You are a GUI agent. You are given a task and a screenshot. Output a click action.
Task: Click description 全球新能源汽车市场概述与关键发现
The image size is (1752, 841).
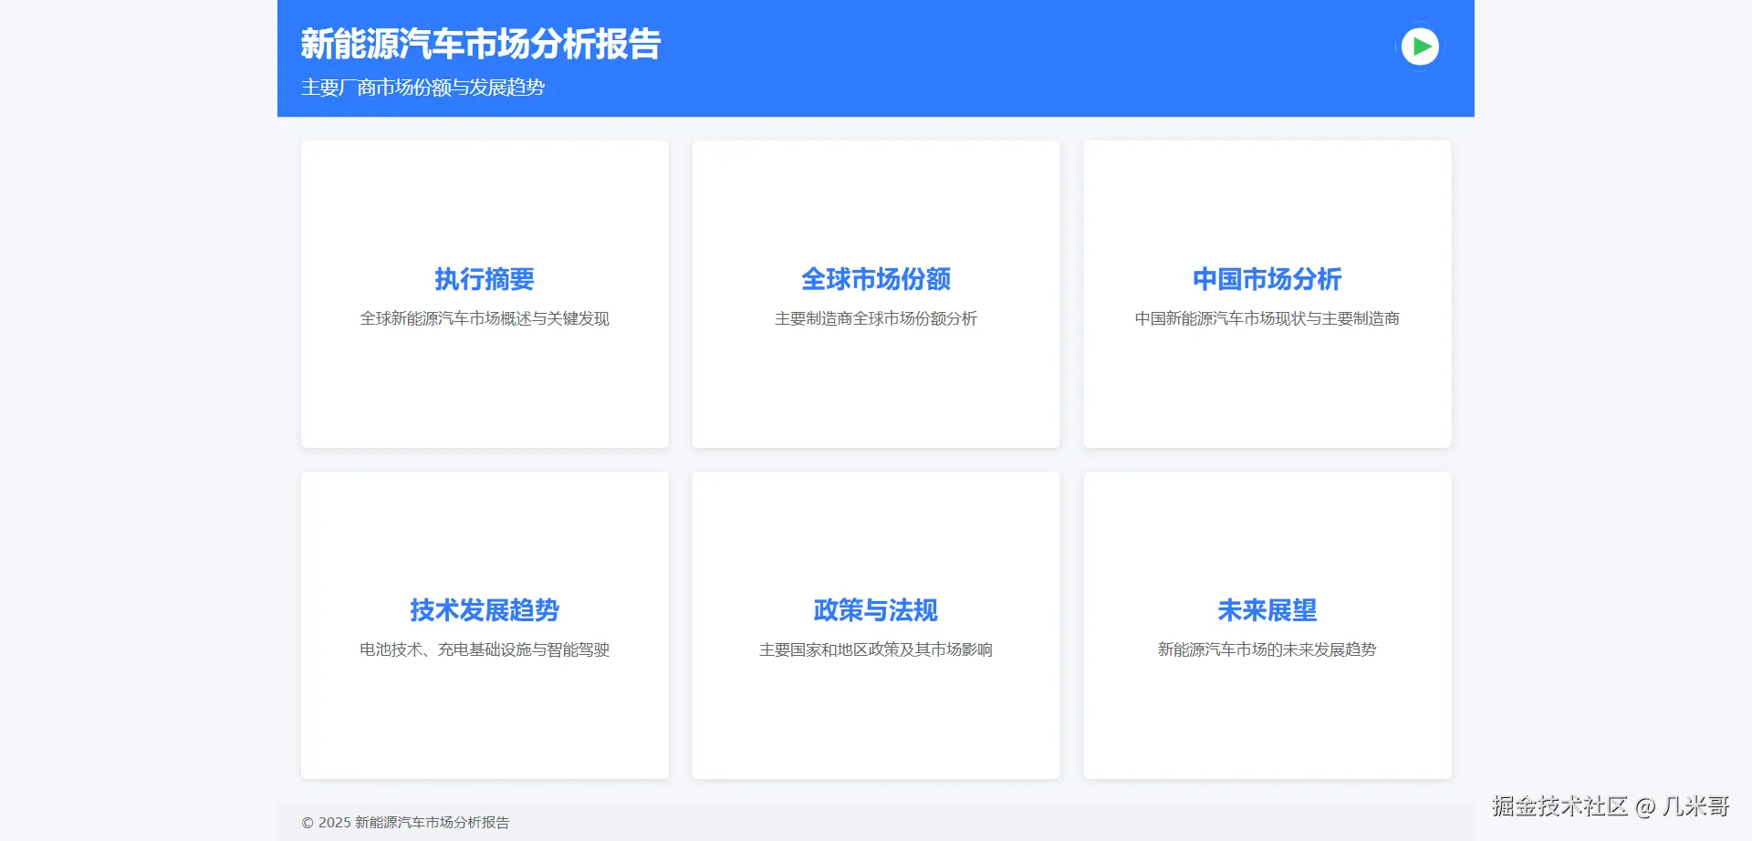pos(485,318)
